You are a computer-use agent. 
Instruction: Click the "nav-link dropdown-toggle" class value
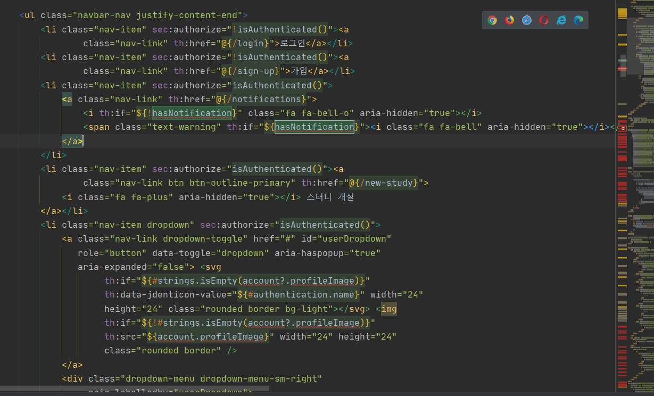pyautogui.click(x=178, y=238)
